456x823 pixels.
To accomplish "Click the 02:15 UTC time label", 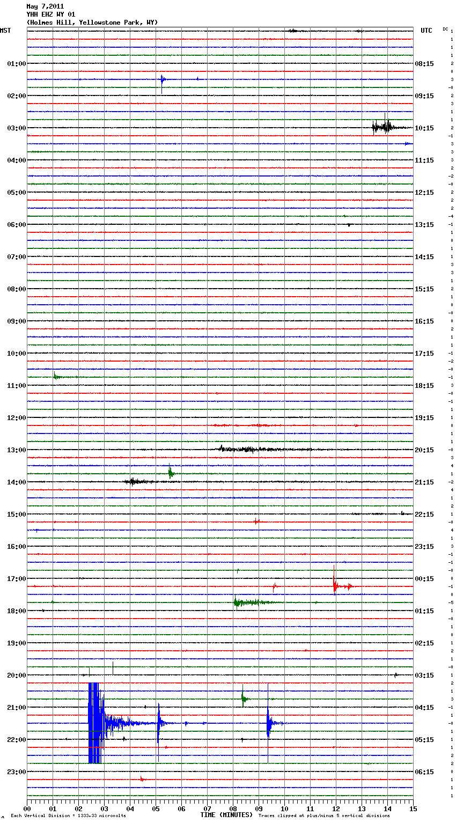I will [424, 643].
